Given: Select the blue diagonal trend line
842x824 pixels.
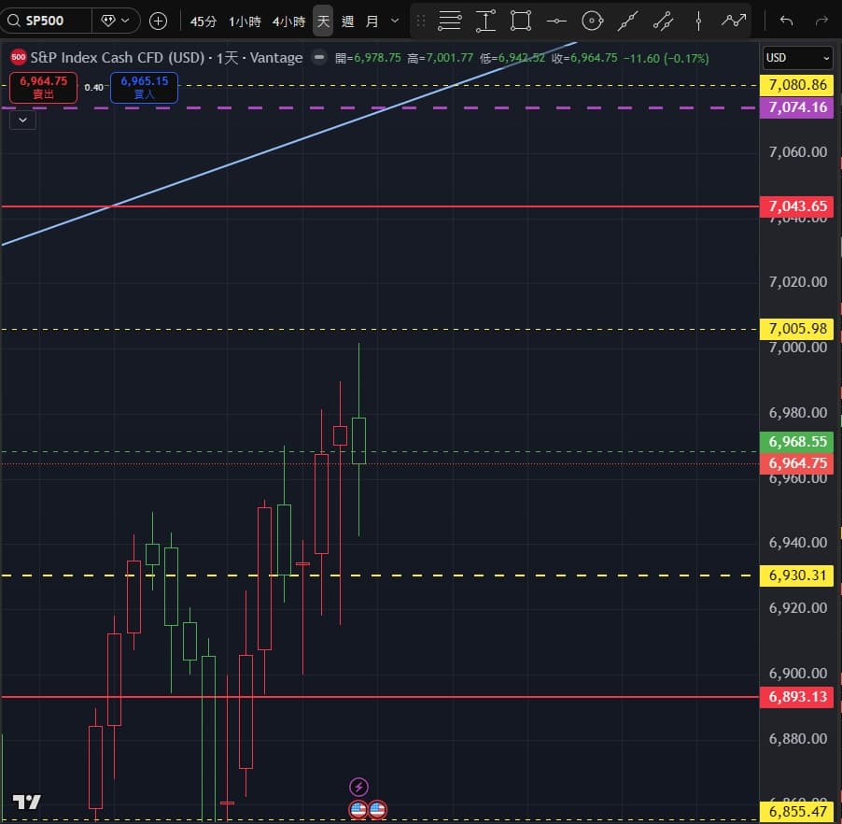Looking at the screenshot, I should point(290,142).
